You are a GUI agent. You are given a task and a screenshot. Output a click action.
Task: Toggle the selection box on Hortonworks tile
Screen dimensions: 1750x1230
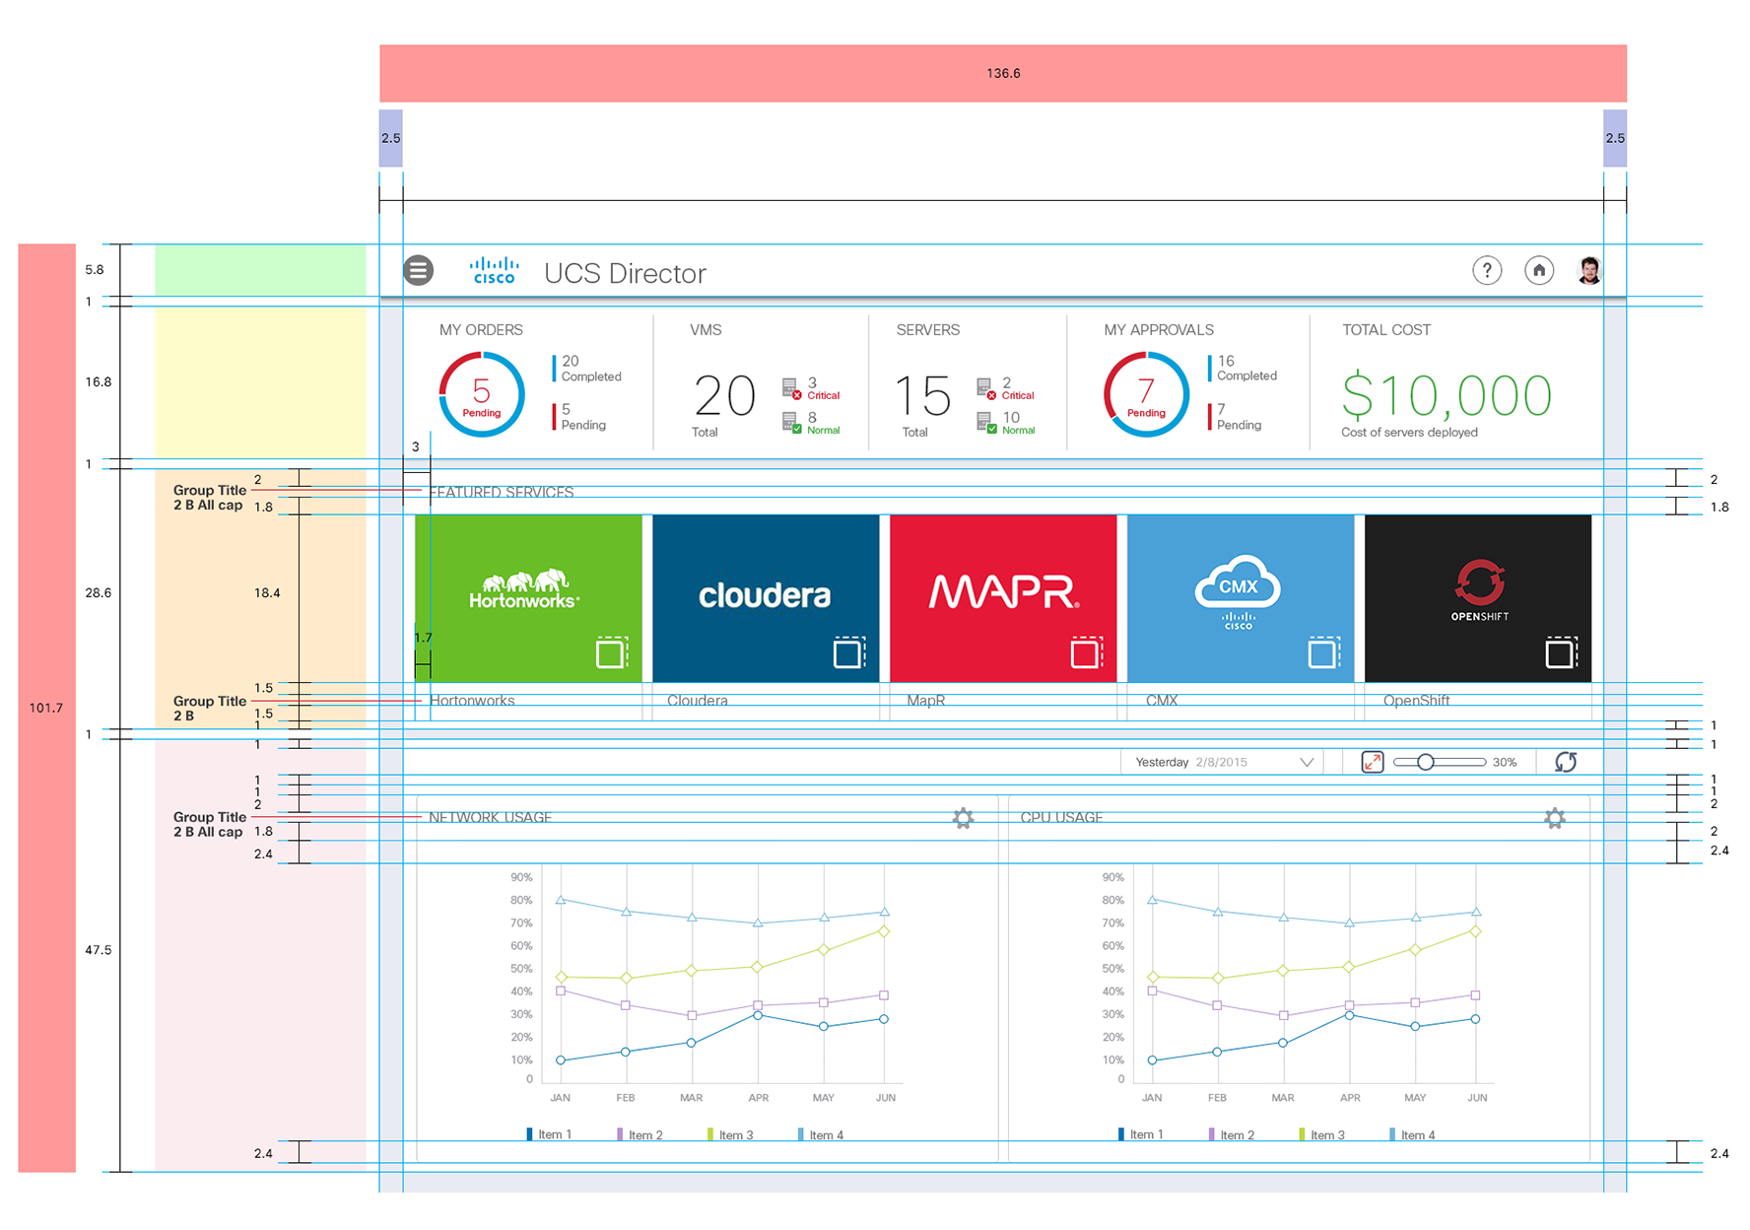coord(612,652)
